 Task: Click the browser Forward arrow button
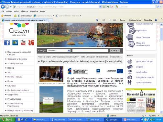(x=7, y=7)
